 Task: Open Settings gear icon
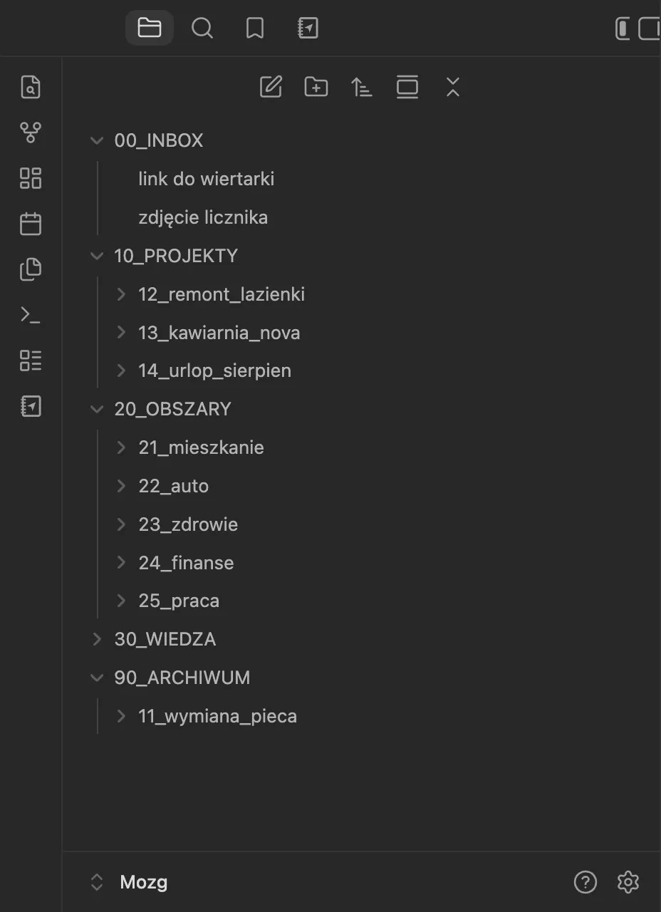pos(628,882)
